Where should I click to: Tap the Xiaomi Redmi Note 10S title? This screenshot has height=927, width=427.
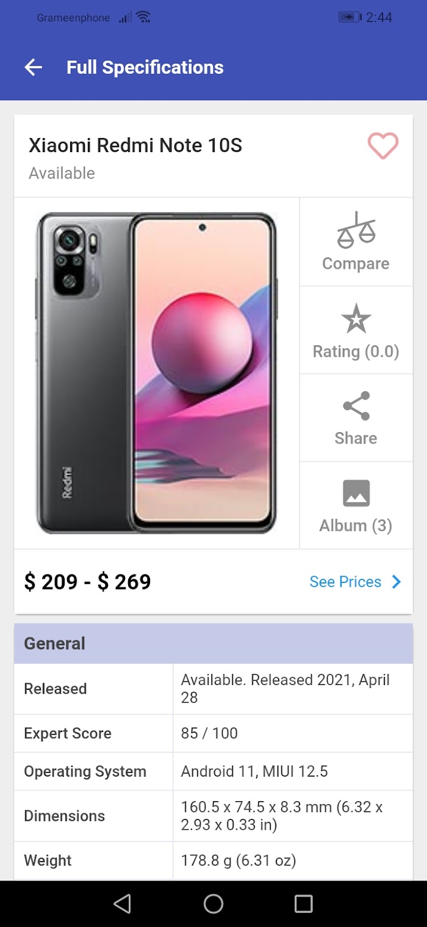coord(135,145)
